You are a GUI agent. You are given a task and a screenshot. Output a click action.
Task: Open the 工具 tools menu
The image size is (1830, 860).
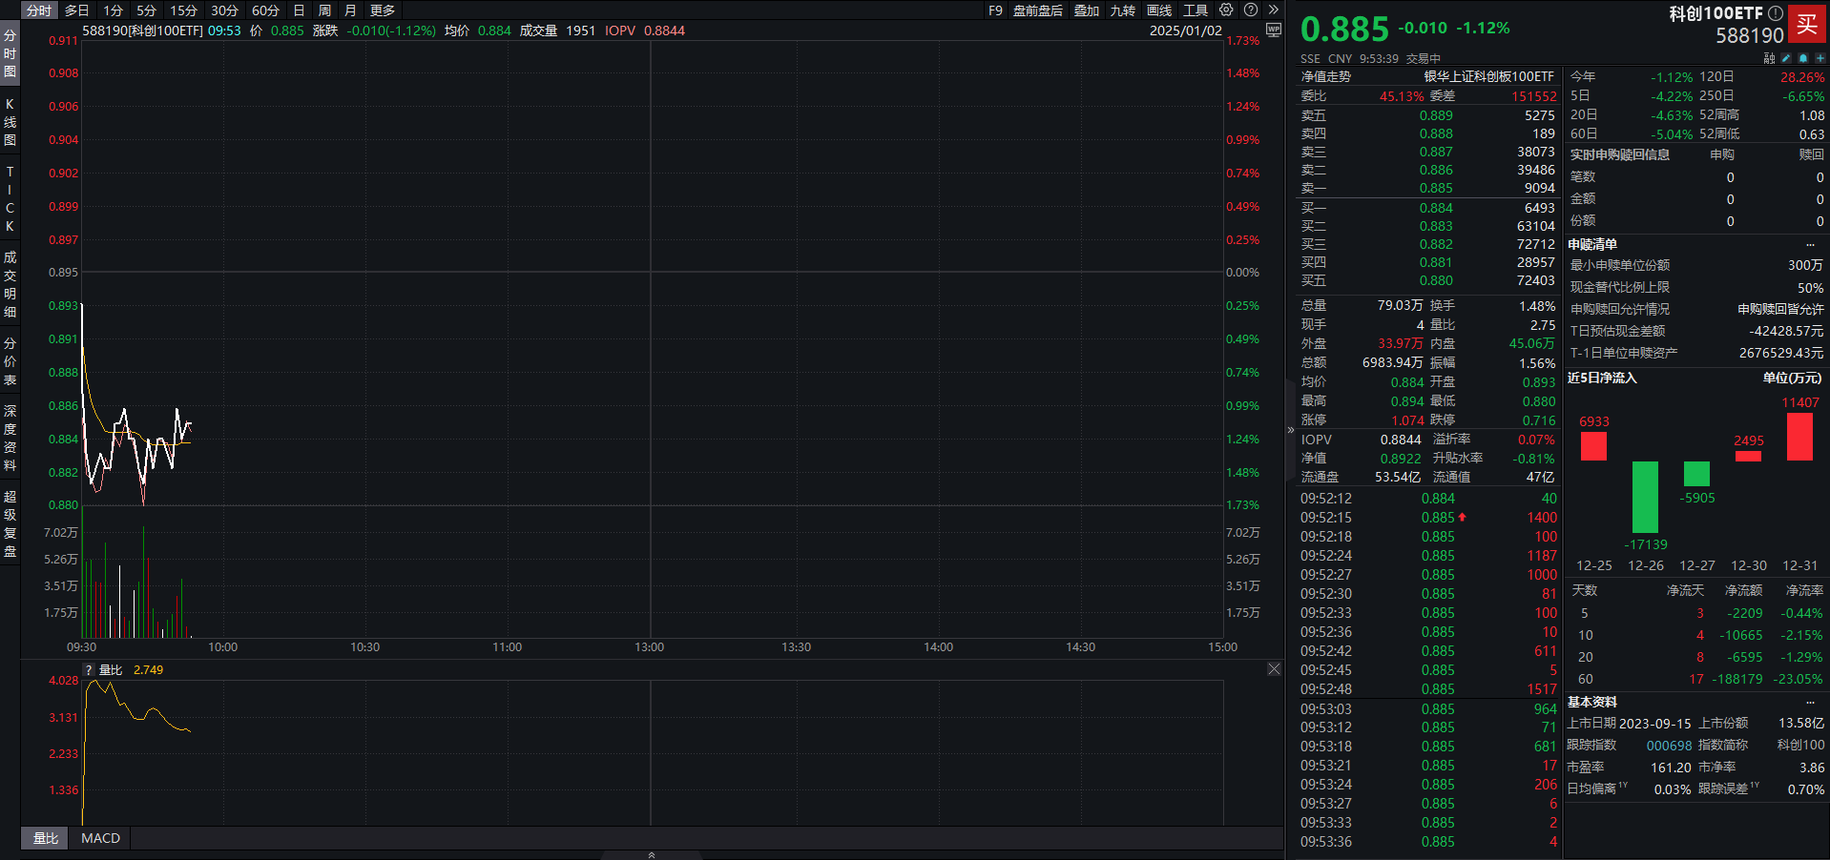[1196, 10]
